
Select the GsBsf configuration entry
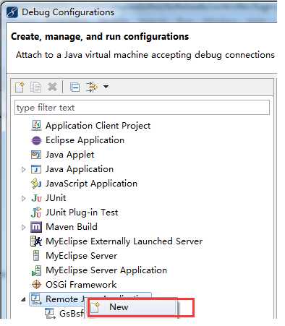pos(72,314)
